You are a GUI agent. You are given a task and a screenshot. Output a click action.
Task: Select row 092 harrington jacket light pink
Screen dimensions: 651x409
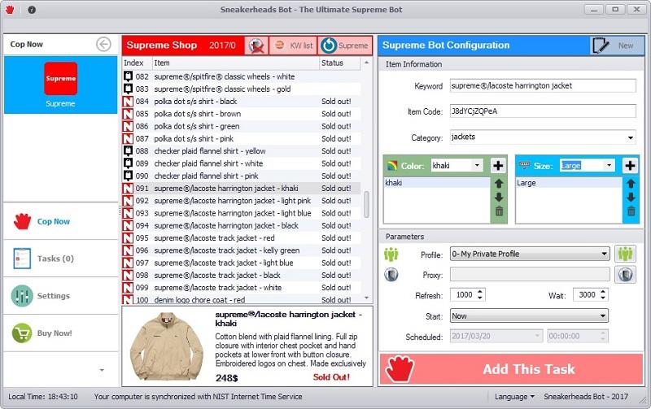[242, 201]
